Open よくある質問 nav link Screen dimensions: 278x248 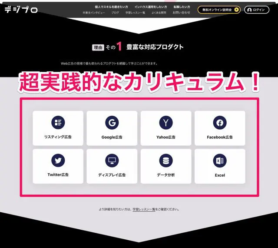tap(159, 13)
